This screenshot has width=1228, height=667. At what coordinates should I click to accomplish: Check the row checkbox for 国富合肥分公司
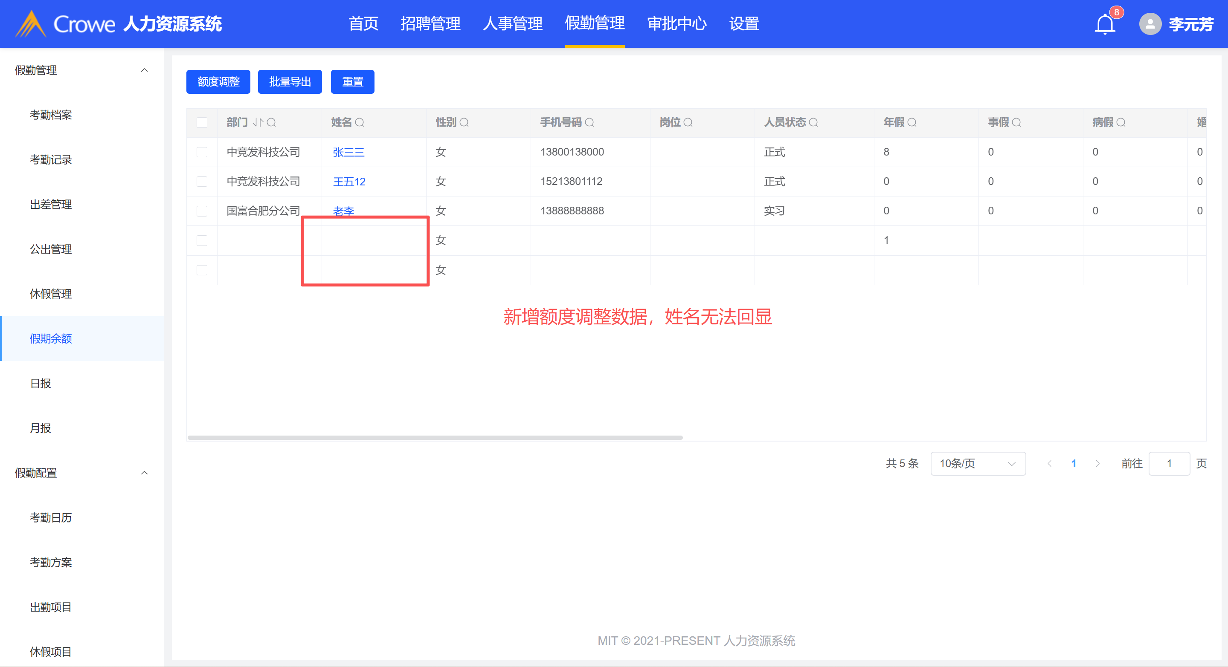coord(202,211)
